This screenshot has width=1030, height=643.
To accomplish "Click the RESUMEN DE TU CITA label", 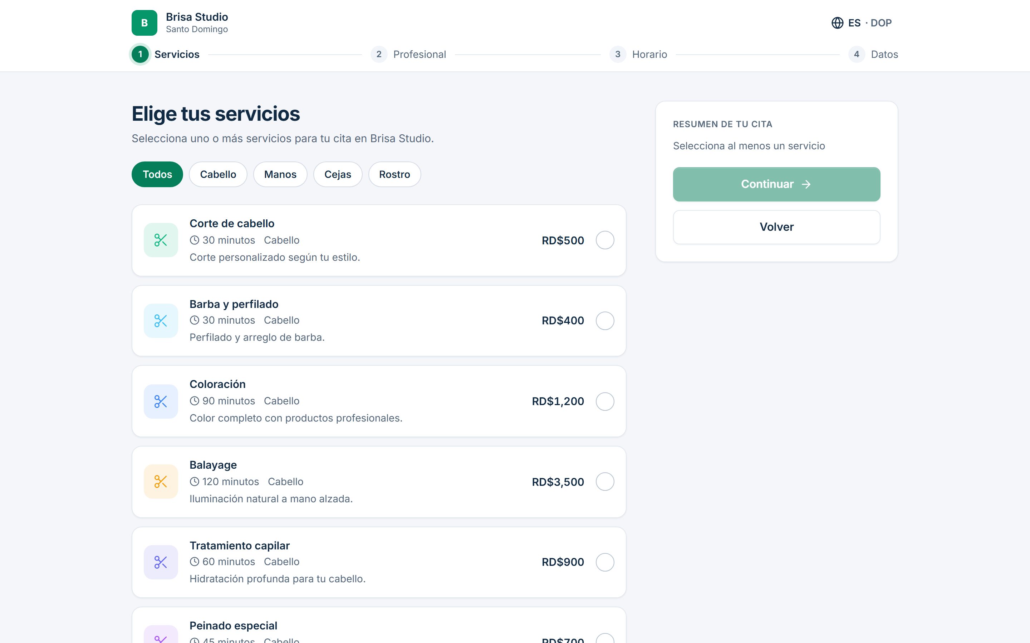I will click(x=722, y=124).
